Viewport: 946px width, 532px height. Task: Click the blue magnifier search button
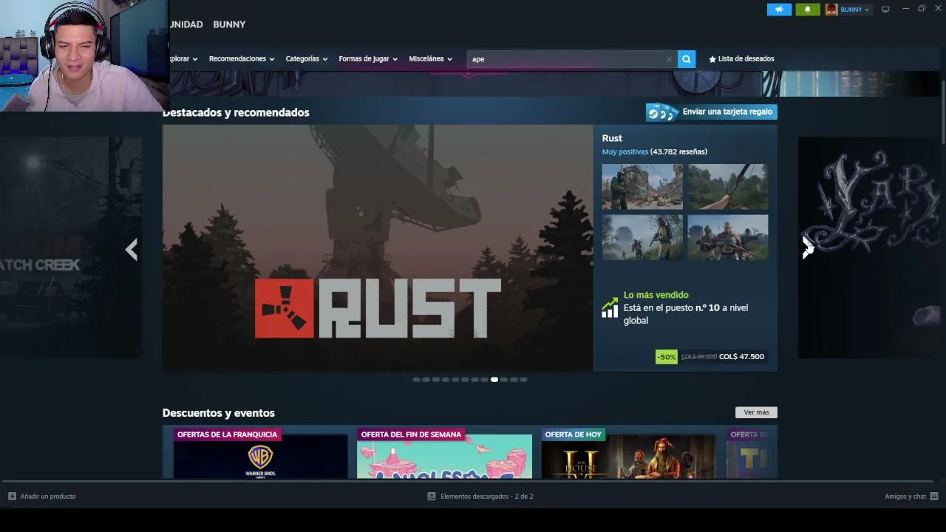coord(687,59)
